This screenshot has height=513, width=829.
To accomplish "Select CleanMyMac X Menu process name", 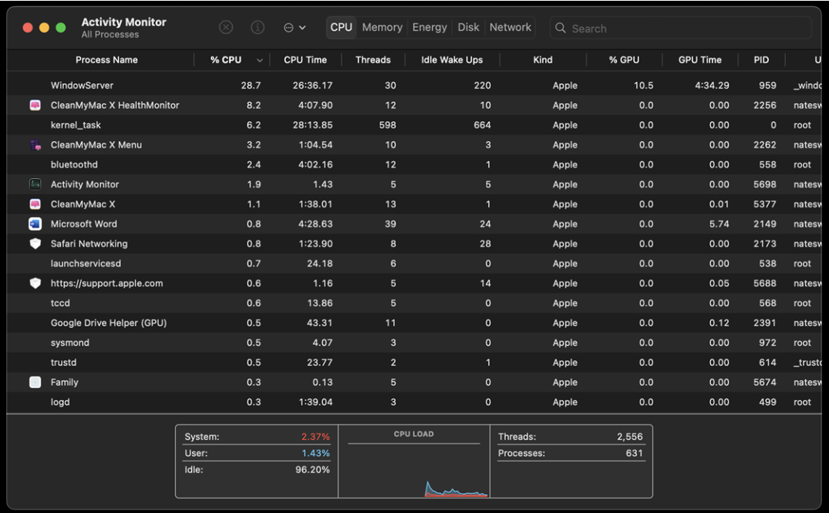I will click(96, 145).
